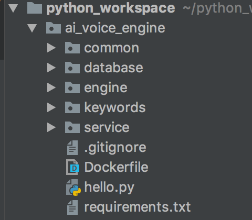Click the requirements.txt file icon
The image size is (252, 220).
pos(72,207)
